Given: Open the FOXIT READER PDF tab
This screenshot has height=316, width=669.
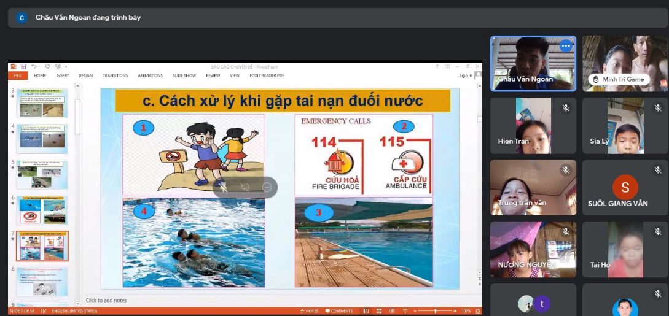Looking at the screenshot, I should (x=267, y=76).
